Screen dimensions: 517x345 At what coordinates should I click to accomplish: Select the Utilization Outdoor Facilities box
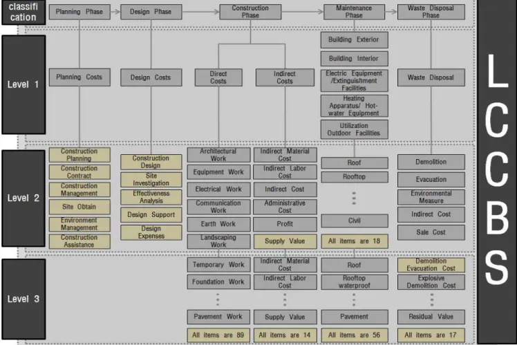tap(354, 129)
